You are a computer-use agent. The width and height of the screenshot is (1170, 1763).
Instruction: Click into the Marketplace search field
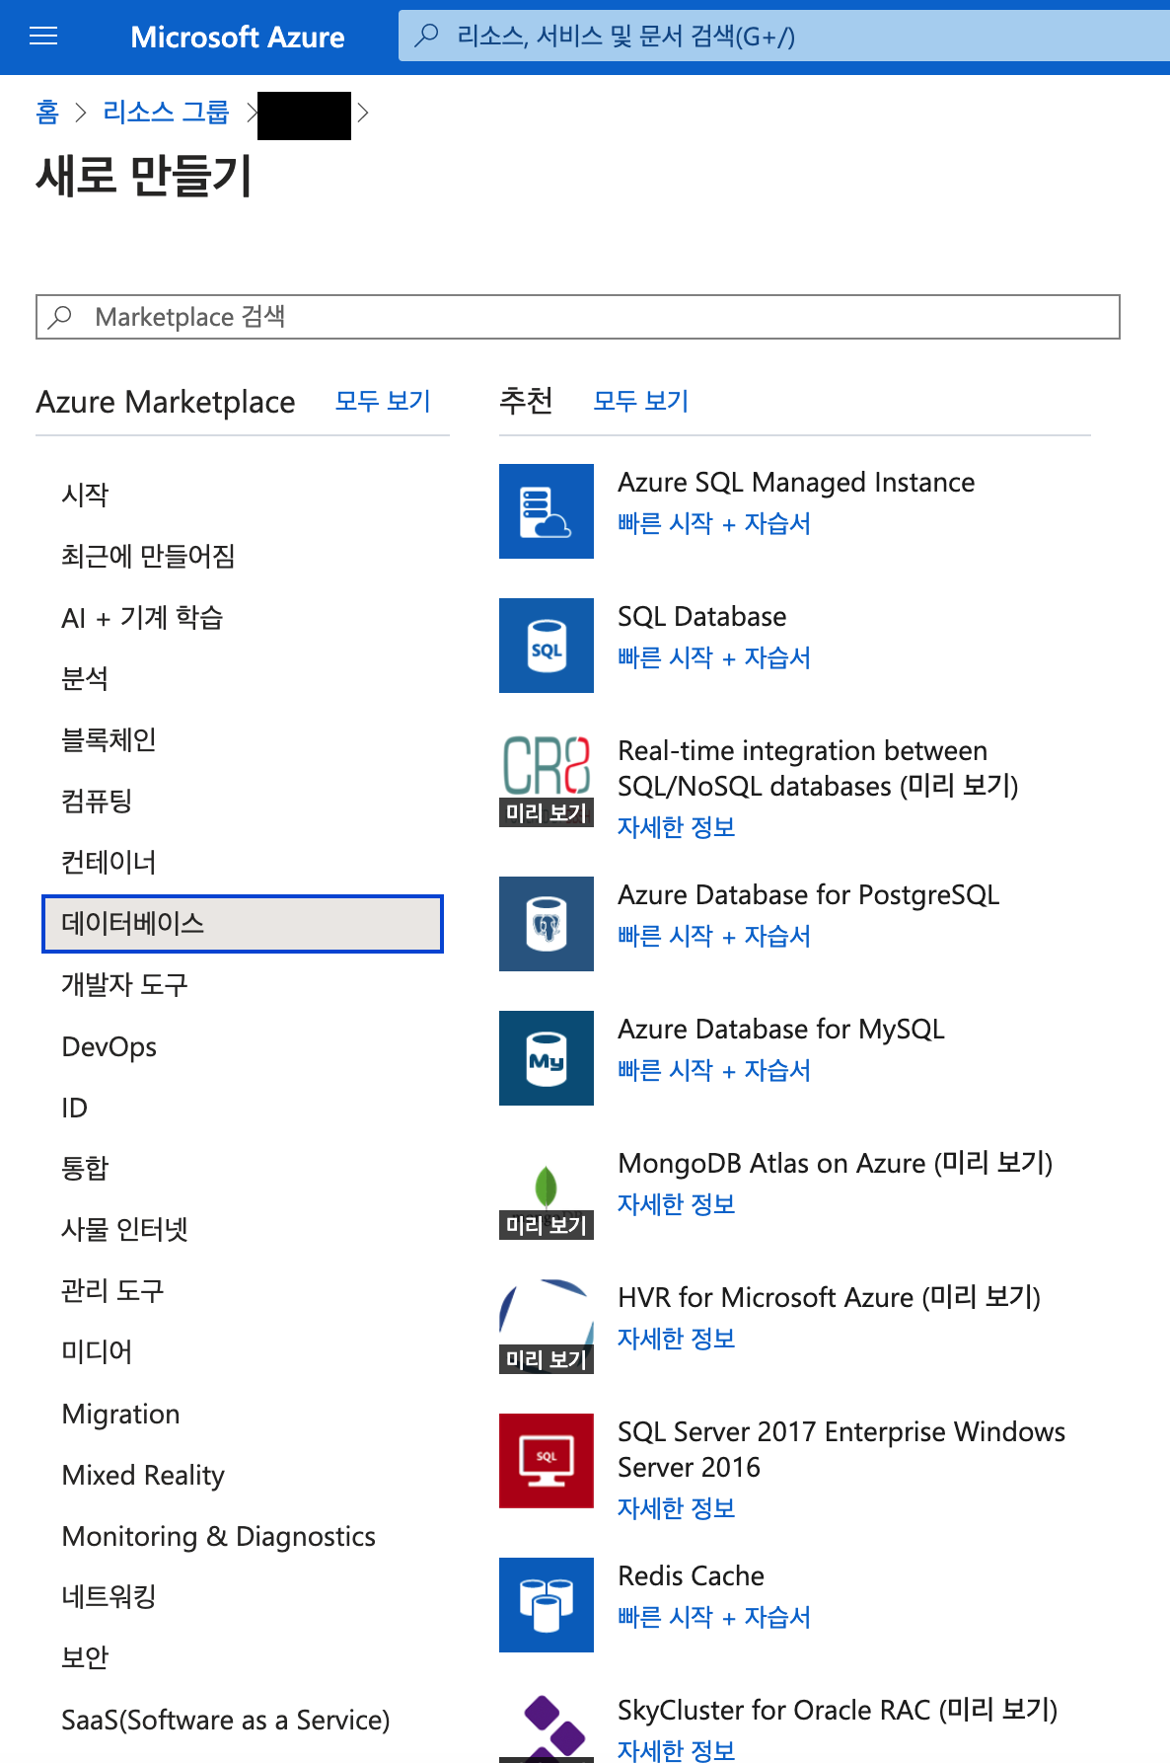pos(578,317)
